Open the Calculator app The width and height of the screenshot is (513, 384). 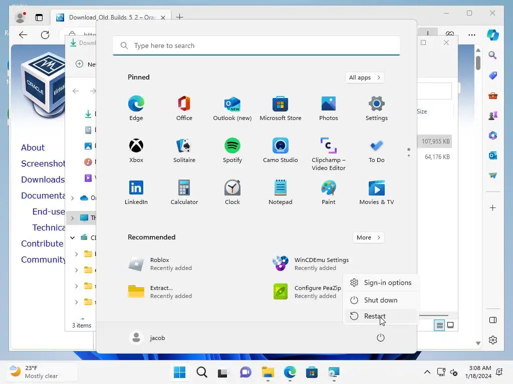[x=184, y=192]
